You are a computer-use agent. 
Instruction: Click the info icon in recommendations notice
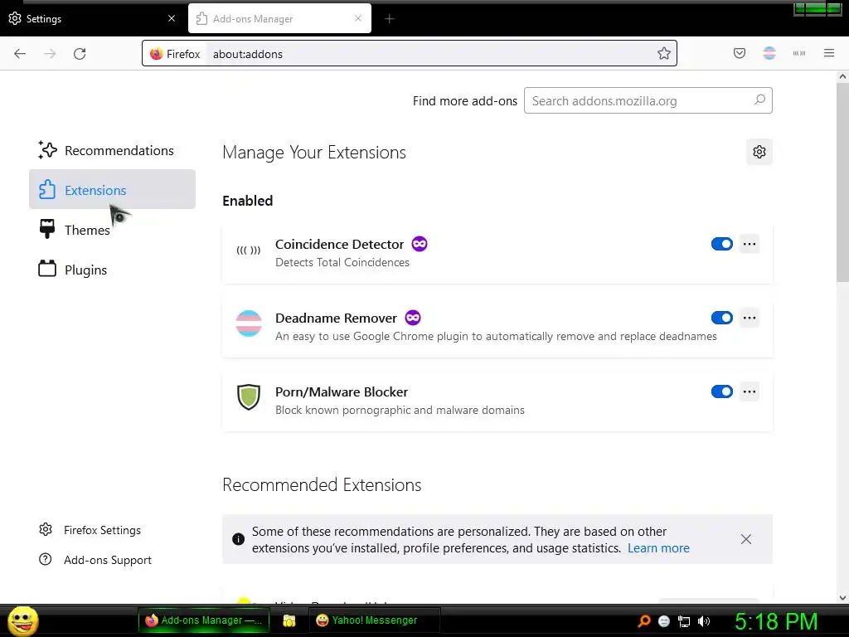point(238,539)
